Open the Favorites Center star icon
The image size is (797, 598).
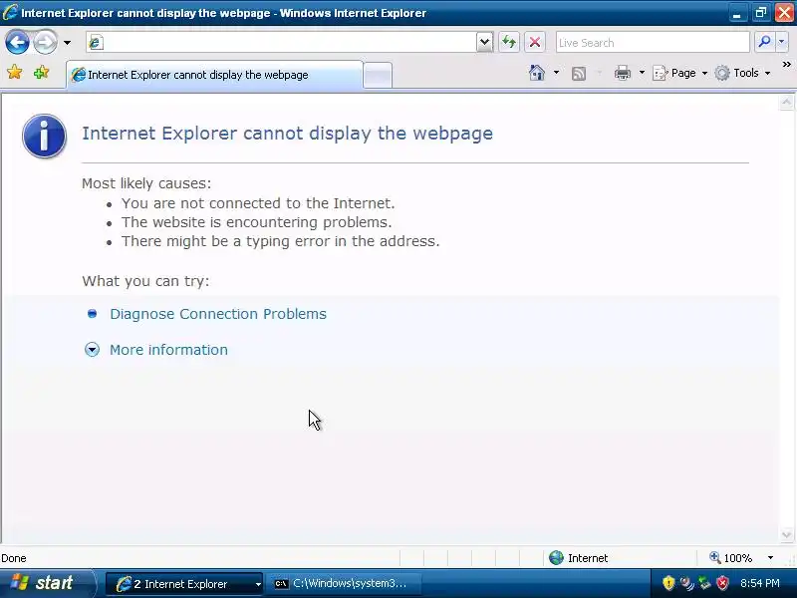pyautogui.click(x=15, y=72)
